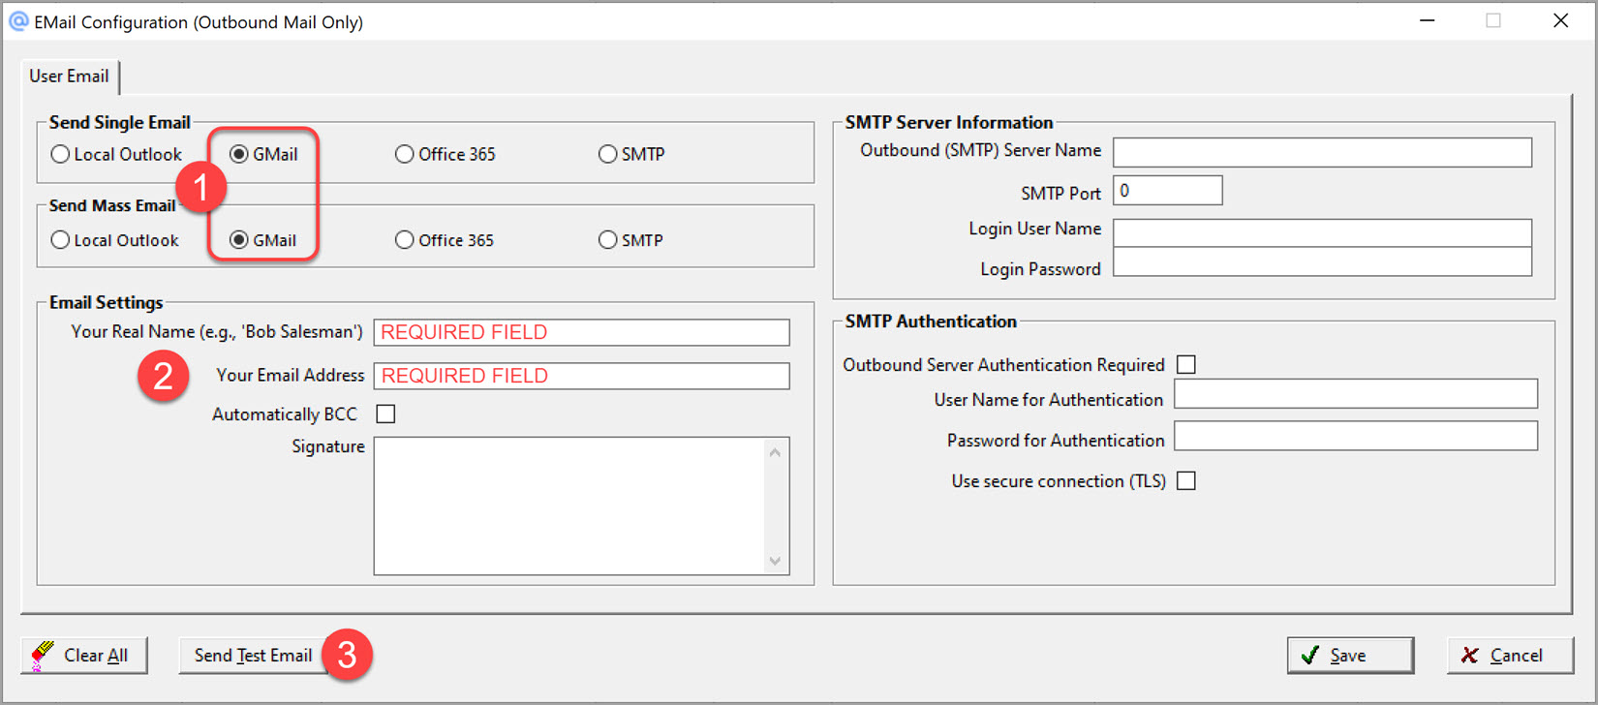Click inside the Signature text box
Image resolution: width=1598 pixels, height=705 pixels.
(569, 506)
